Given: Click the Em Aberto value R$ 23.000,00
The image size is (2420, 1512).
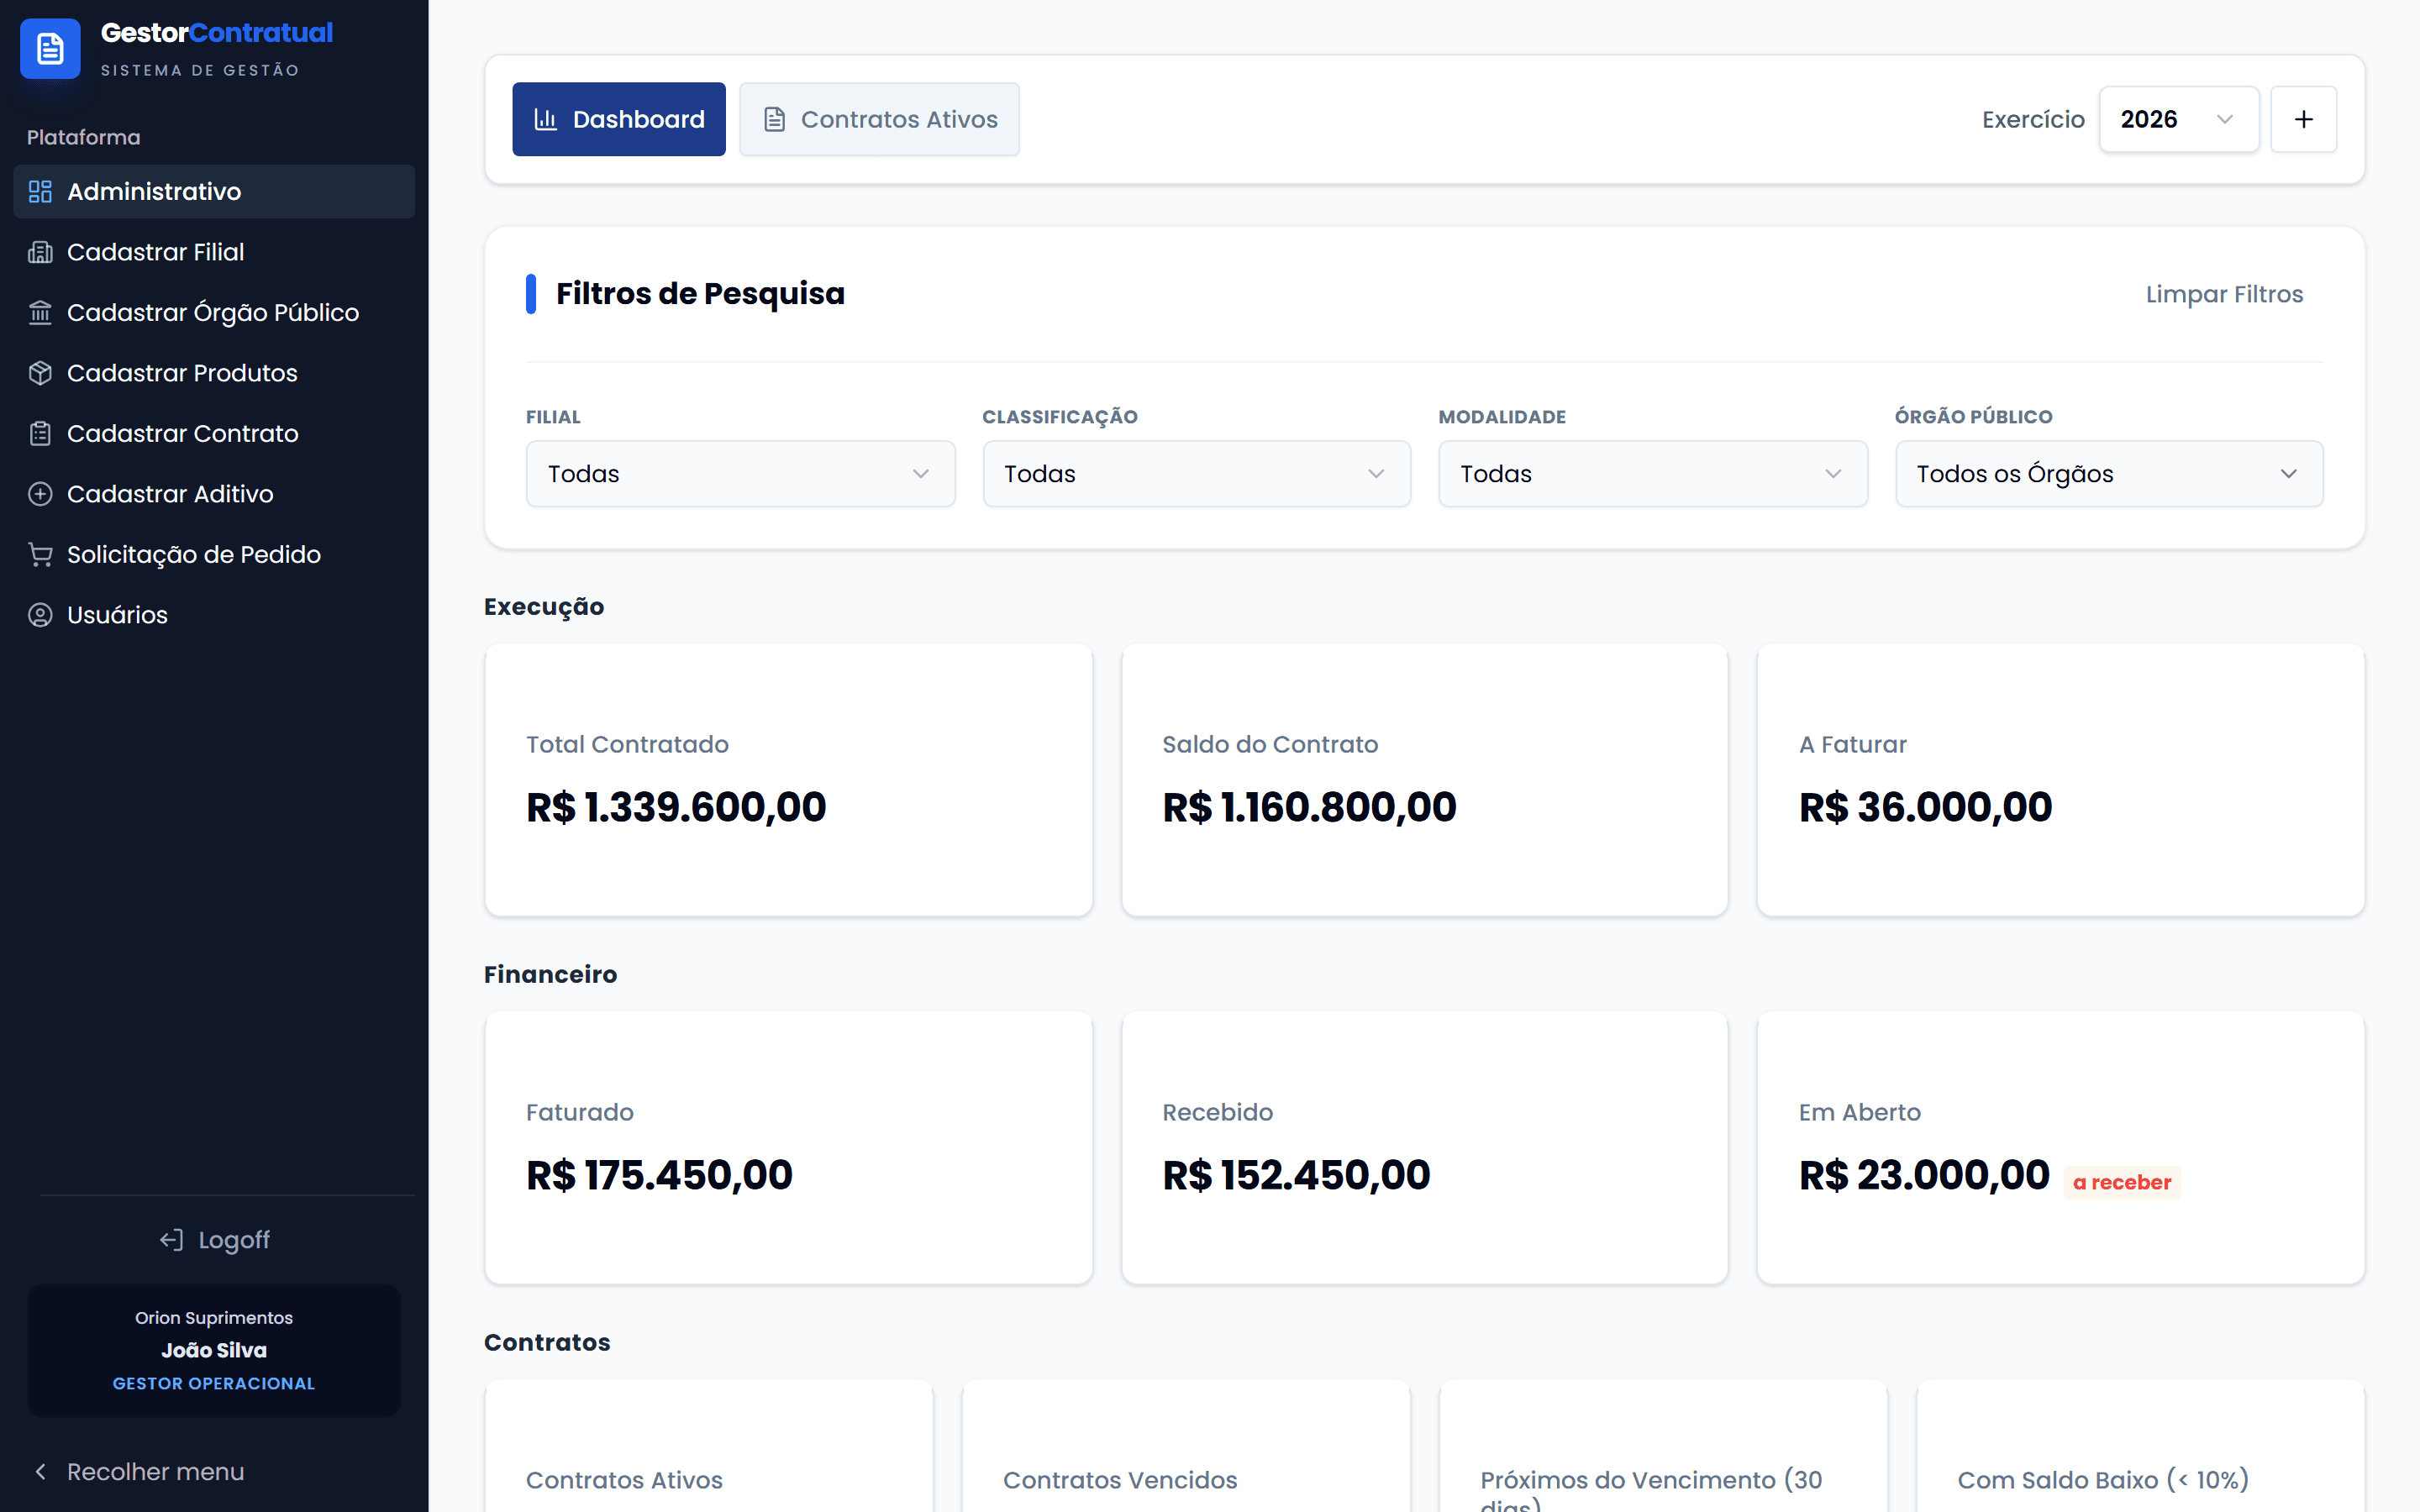Looking at the screenshot, I should pos(1924,1175).
